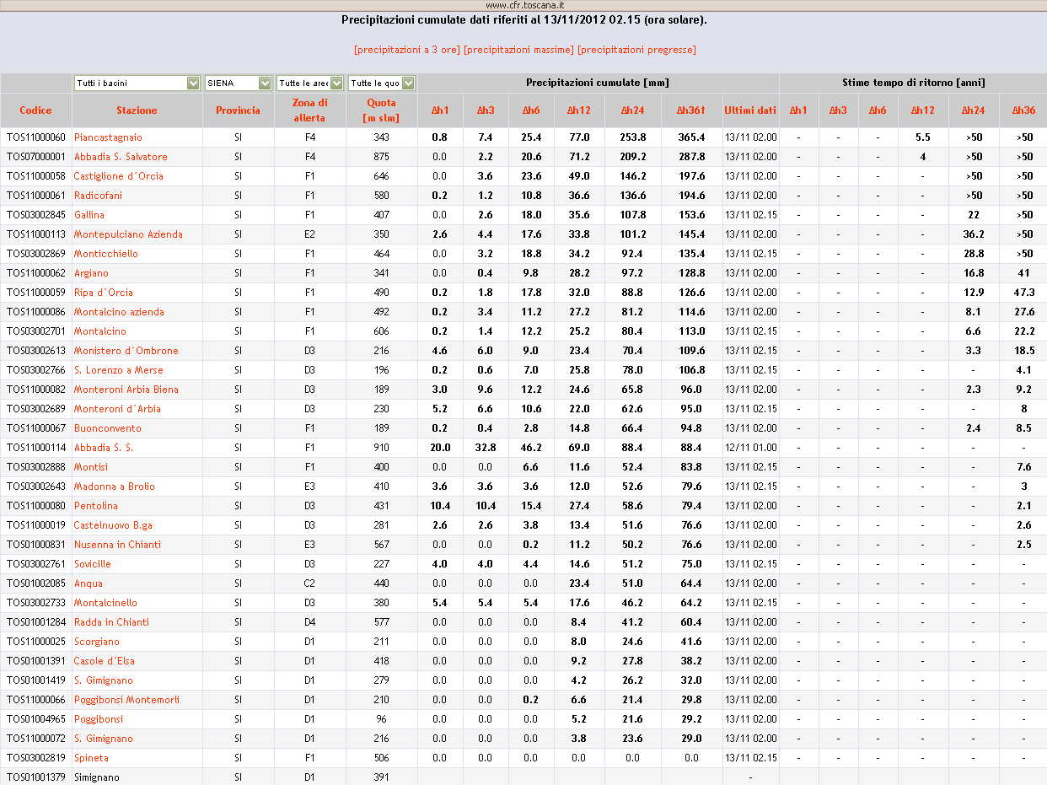Go to the 'precipitazioni massime' link
The image size is (1047, 785).
point(518,50)
